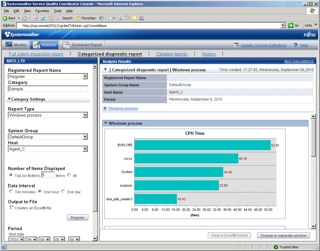Choose All items displayed option
Image resolution: width=320 pixels, height=251 pixels.
69,175
